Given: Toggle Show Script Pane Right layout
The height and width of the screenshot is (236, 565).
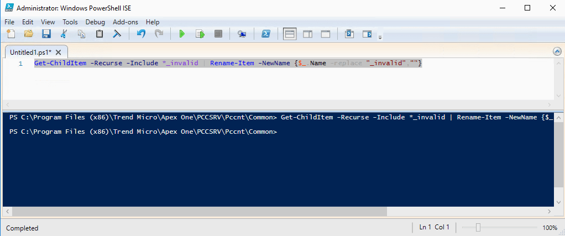Looking at the screenshot, I should 307,34.
